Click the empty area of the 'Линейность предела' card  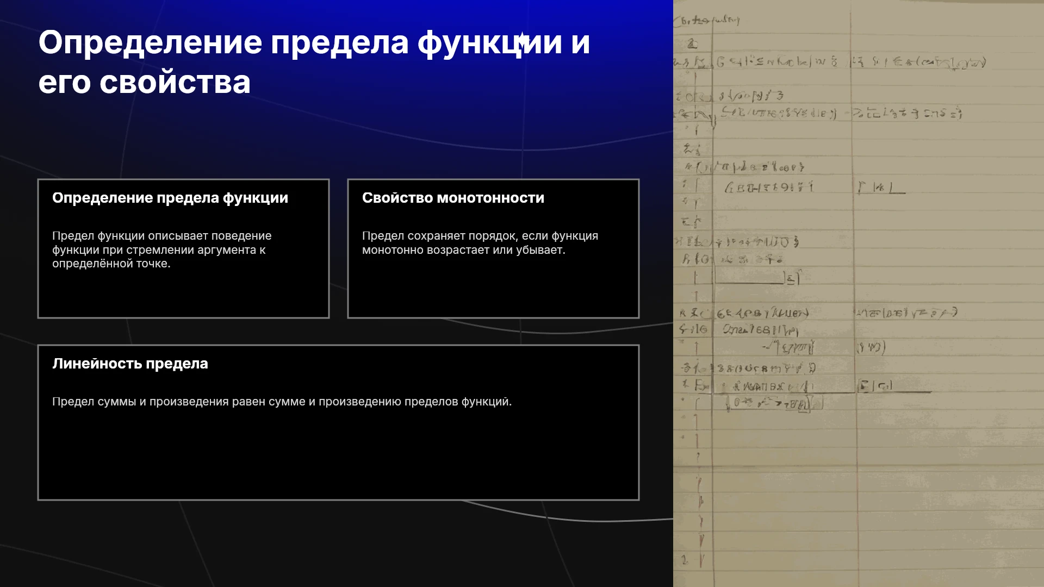coord(338,457)
